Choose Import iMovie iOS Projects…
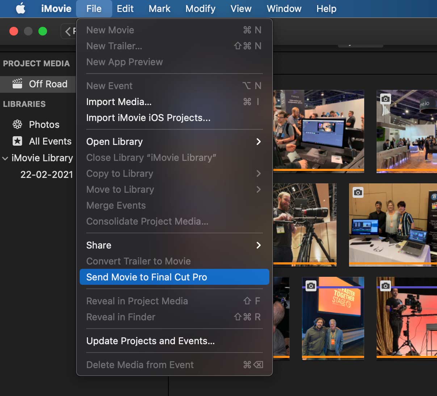437x396 pixels. pos(174,118)
